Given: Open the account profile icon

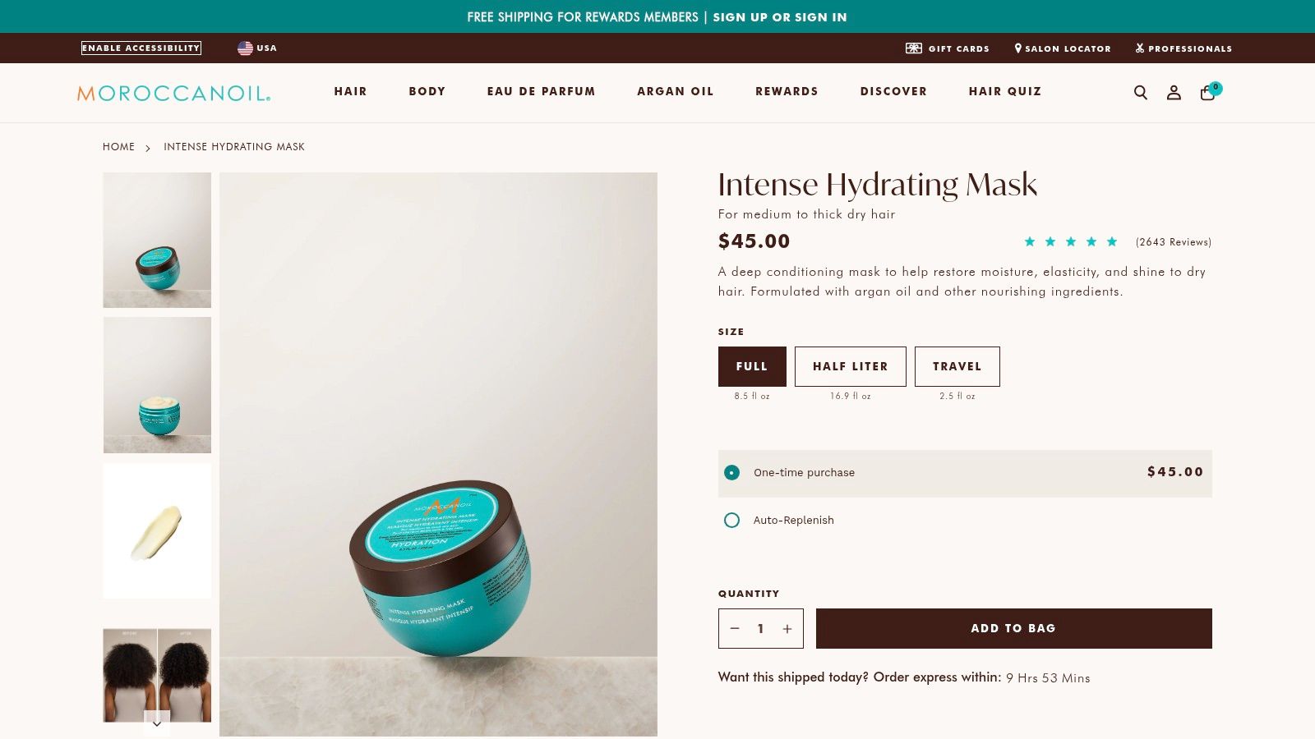Looking at the screenshot, I should pos(1174,93).
